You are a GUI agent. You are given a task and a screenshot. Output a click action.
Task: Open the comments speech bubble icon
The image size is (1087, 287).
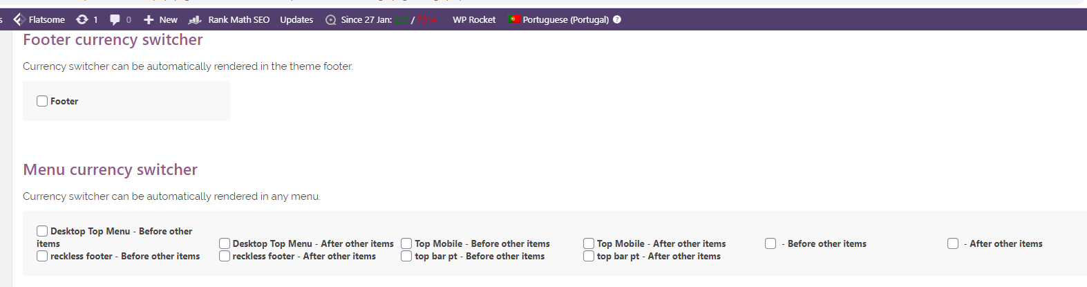point(115,19)
